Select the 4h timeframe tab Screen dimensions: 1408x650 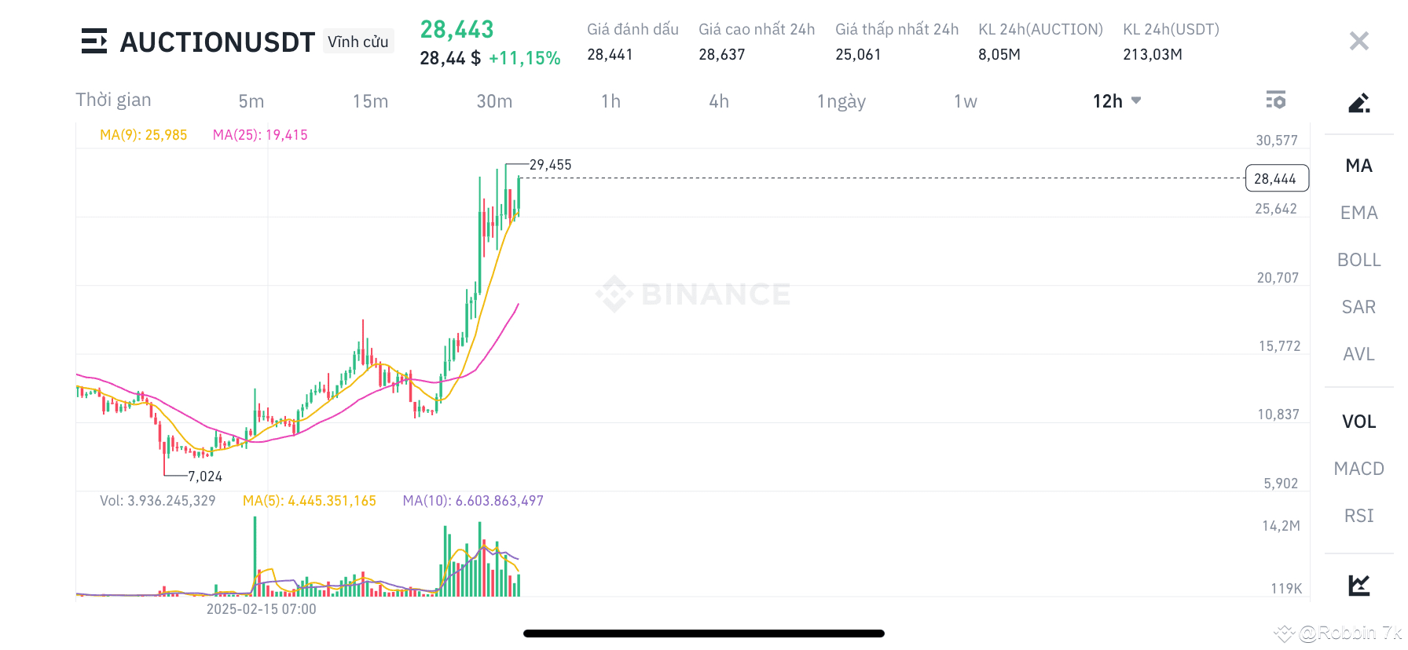tap(719, 101)
